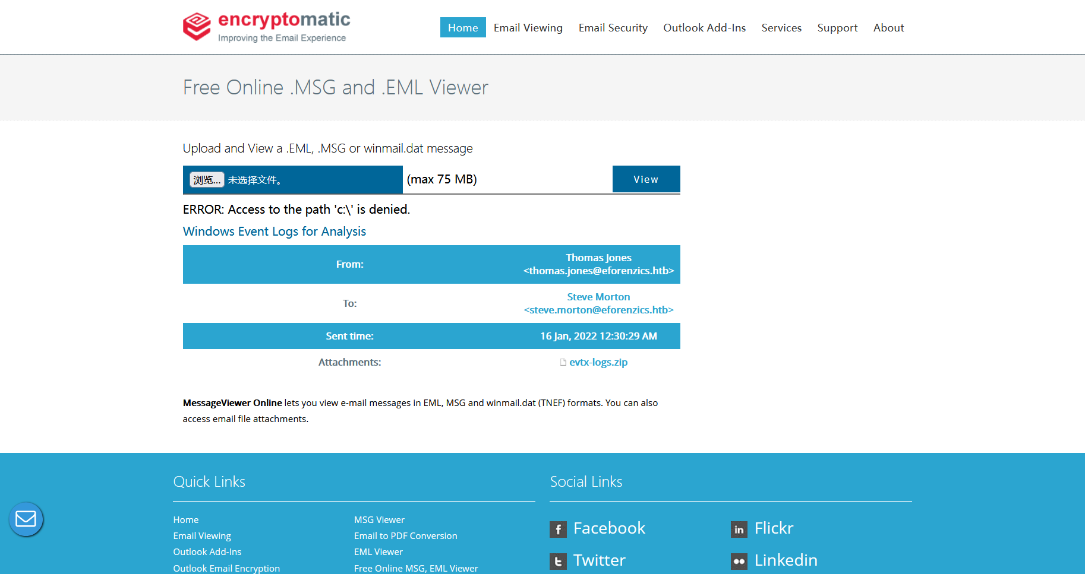Screen dimensions: 1085x574
Task: Open the Email to PDF Conversion link
Action: click(406, 535)
